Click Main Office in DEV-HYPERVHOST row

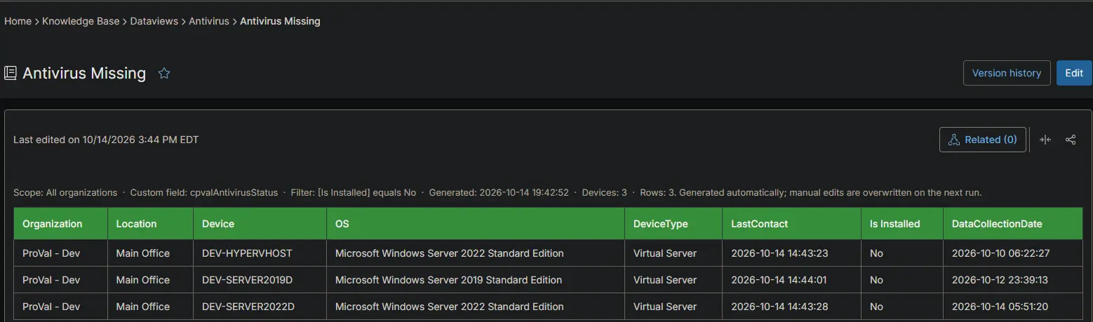(150, 253)
